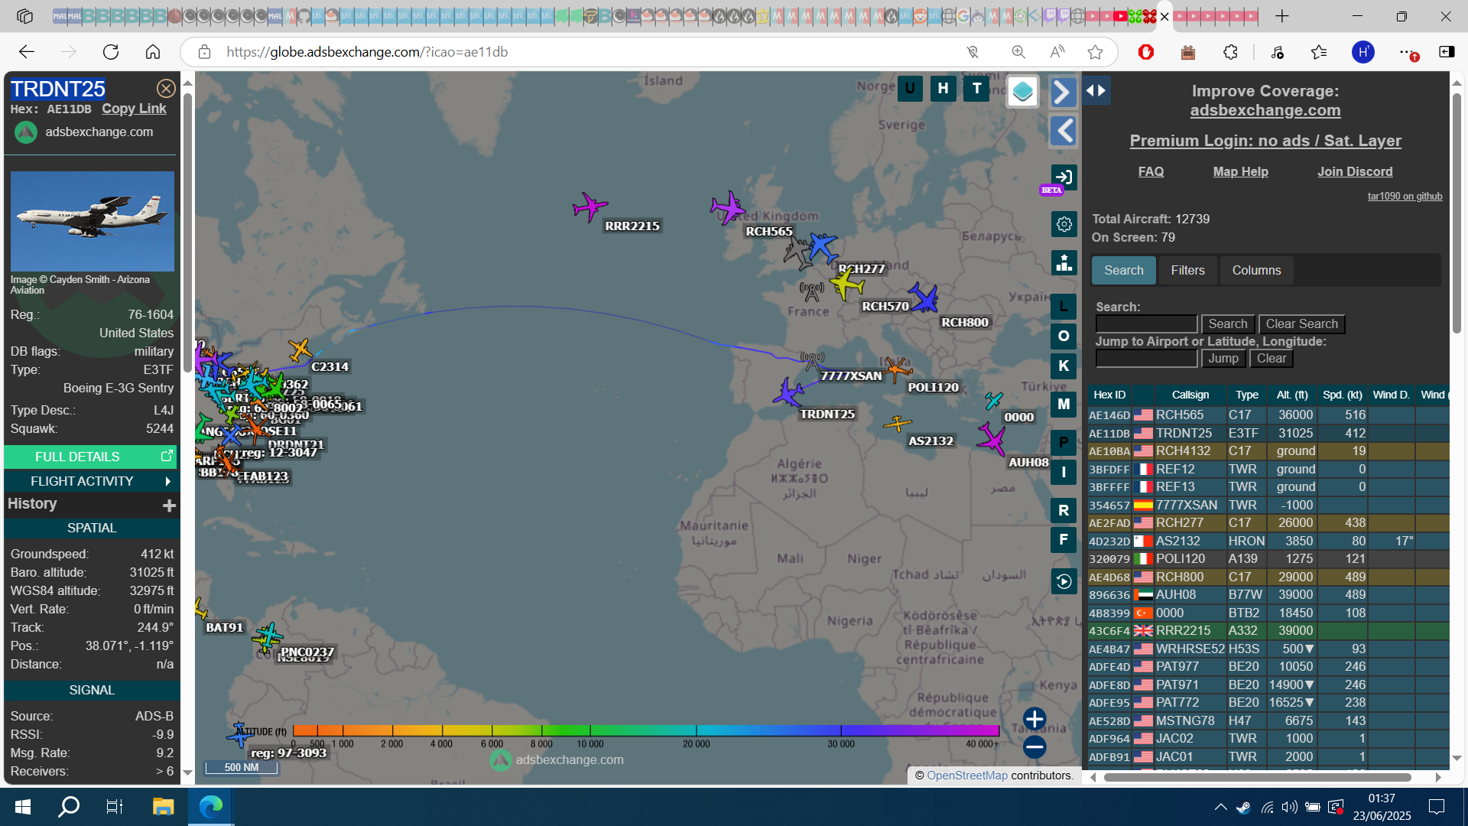Open the statistics podium icon
The height and width of the screenshot is (826, 1468).
[x=1064, y=262]
